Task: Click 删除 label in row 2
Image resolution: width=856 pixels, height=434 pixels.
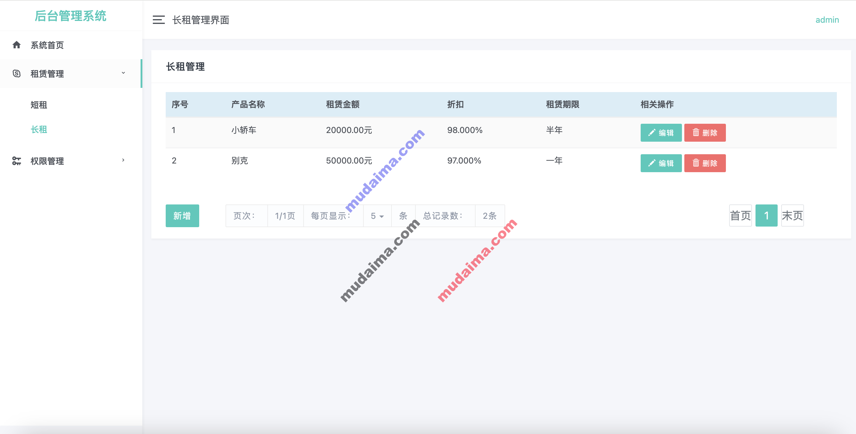Action: pos(710,163)
